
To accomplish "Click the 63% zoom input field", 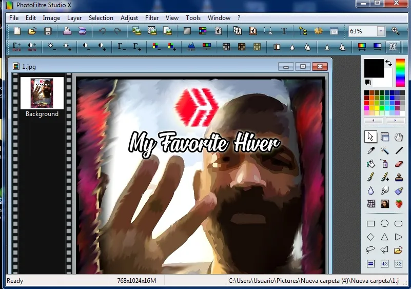I will (x=363, y=31).
